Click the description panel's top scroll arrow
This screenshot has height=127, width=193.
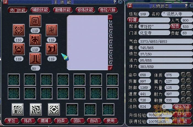(x=110, y=17)
